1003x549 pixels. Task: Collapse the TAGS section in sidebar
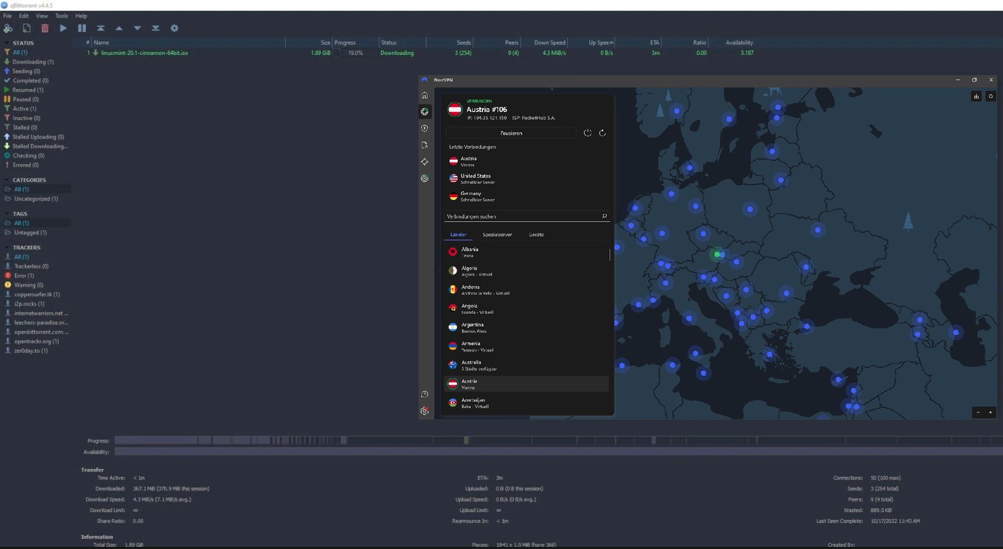pyautogui.click(x=7, y=213)
